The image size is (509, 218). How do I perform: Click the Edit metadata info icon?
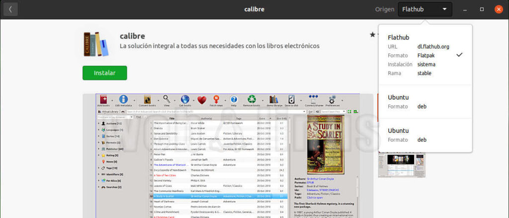click(x=123, y=100)
